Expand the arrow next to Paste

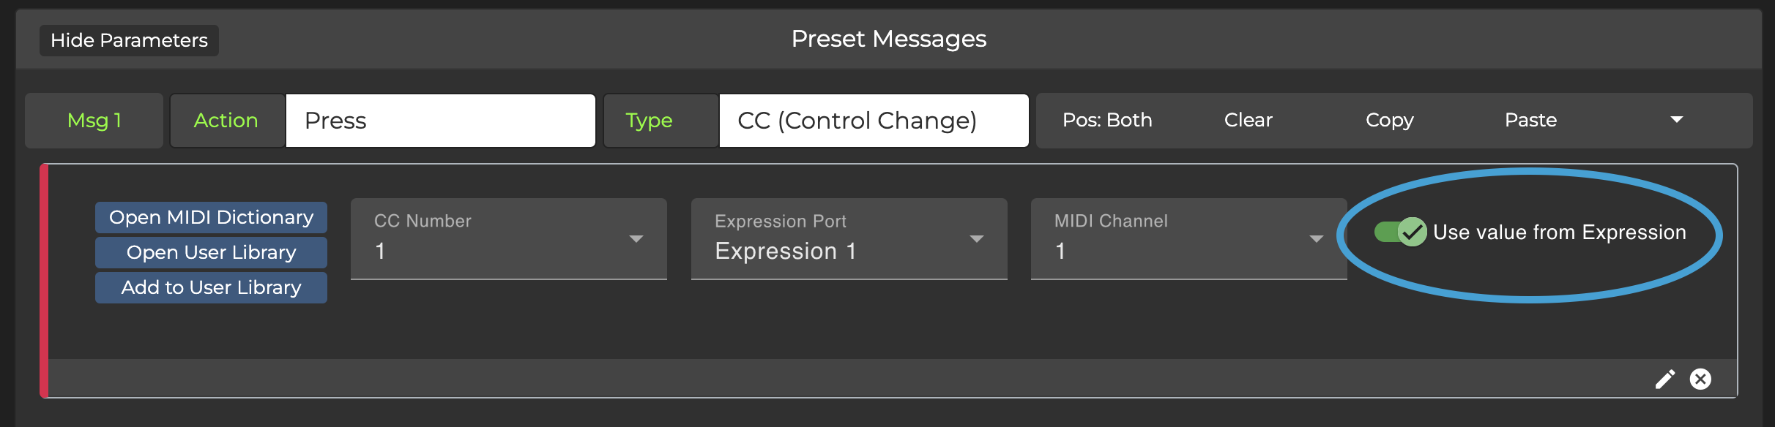click(x=1676, y=120)
